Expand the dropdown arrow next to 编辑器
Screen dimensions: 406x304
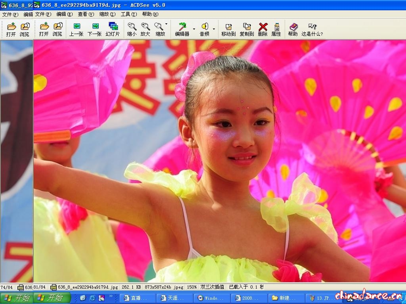click(194, 29)
